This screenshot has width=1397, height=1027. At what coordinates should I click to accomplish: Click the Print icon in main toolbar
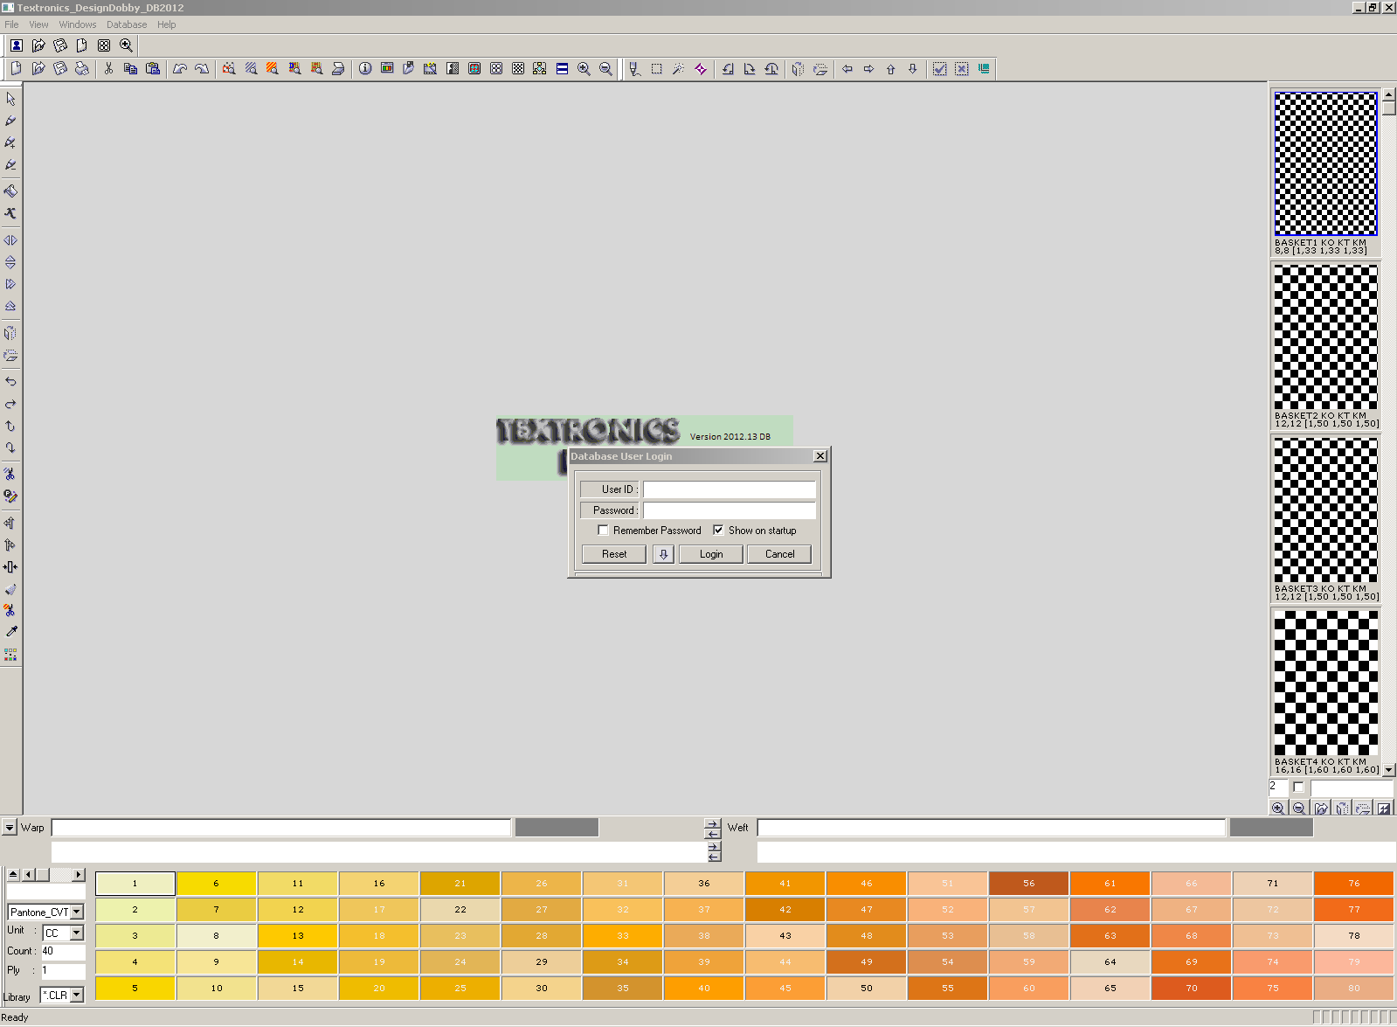coord(82,69)
